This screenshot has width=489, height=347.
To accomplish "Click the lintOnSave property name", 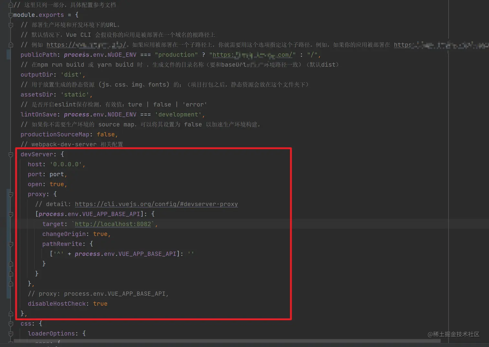I will [38, 115].
